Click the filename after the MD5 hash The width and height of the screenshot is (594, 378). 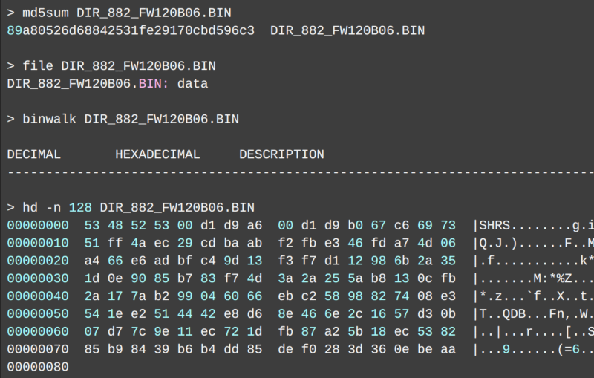(x=347, y=30)
